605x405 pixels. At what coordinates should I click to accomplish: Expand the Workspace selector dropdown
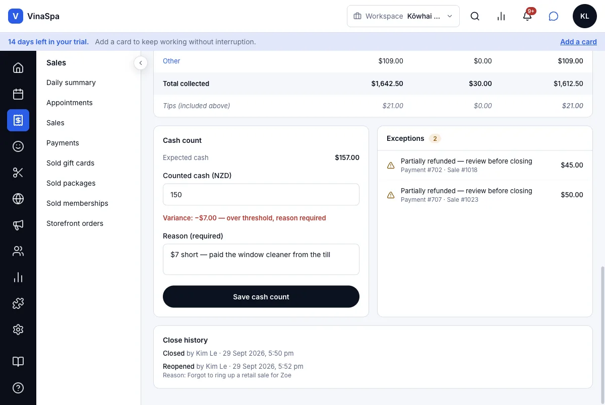(x=403, y=16)
